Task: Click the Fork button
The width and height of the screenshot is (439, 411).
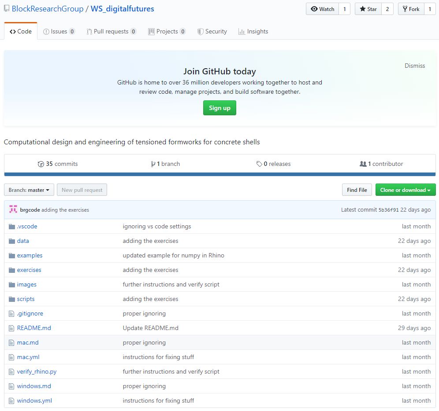Action: tap(411, 9)
